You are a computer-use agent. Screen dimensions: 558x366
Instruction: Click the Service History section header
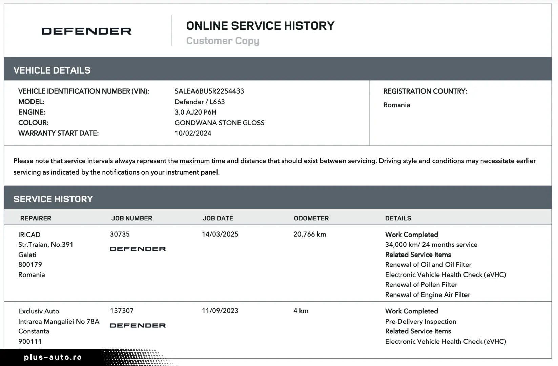click(53, 199)
